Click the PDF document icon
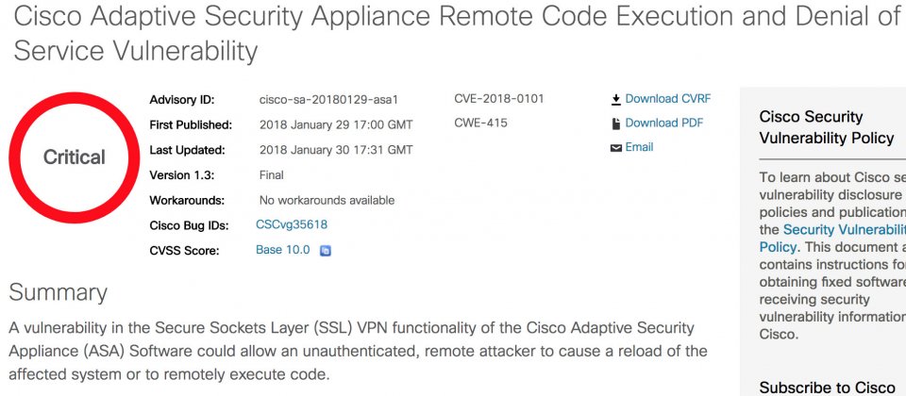 tap(616, 124)
